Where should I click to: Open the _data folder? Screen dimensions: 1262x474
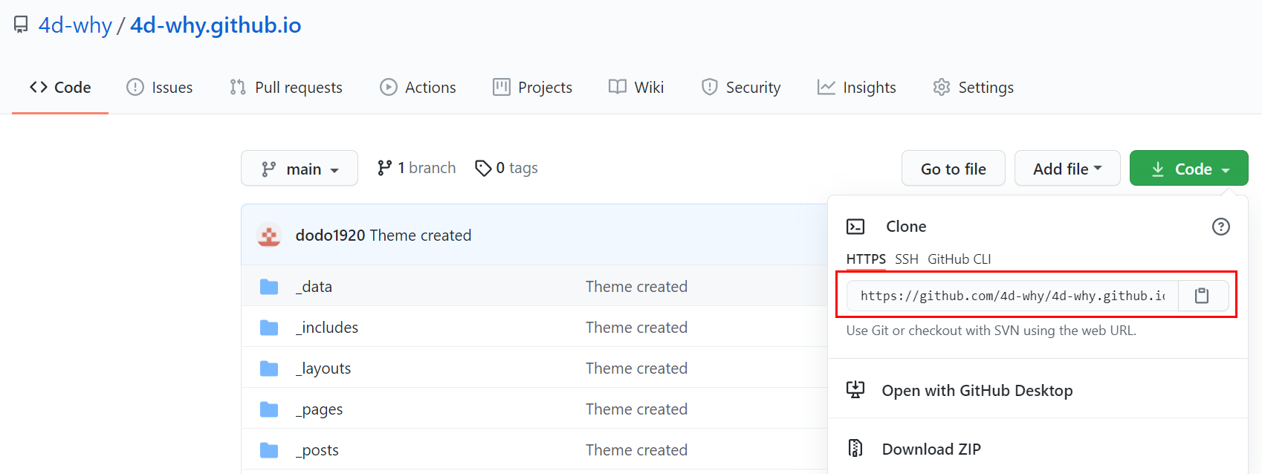(x=314, y=287)
